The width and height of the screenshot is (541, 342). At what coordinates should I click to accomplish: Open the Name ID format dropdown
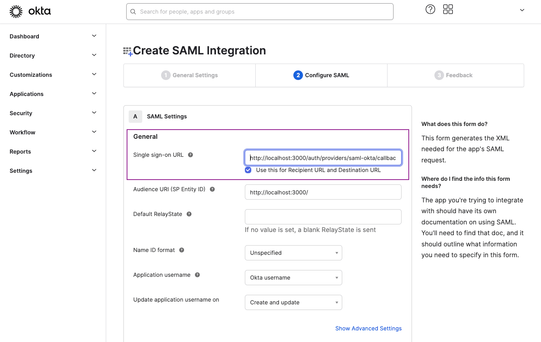point(293,253)
